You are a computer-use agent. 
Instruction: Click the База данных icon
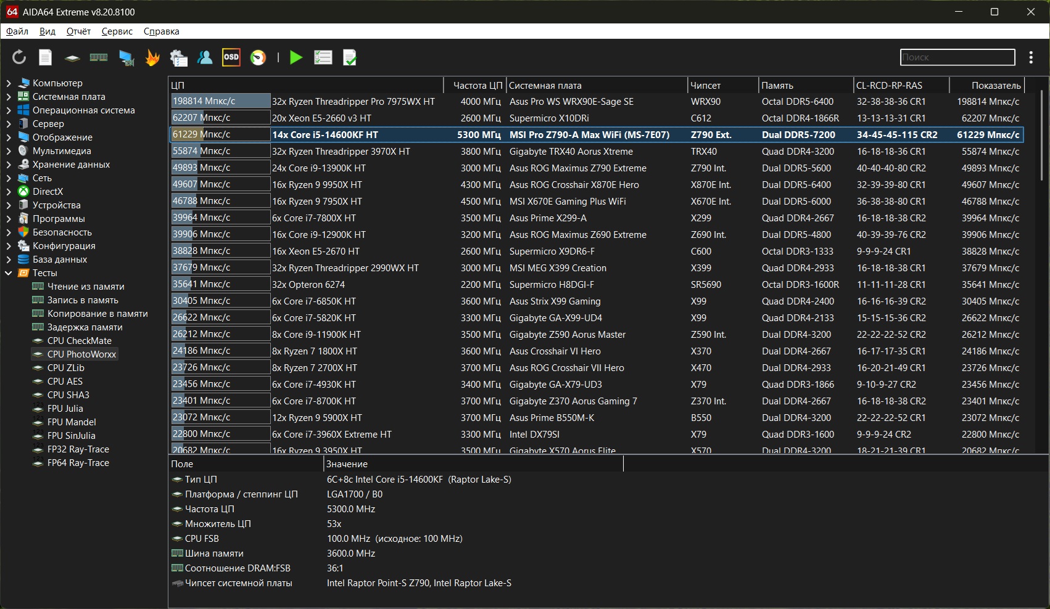click(23, 259)
